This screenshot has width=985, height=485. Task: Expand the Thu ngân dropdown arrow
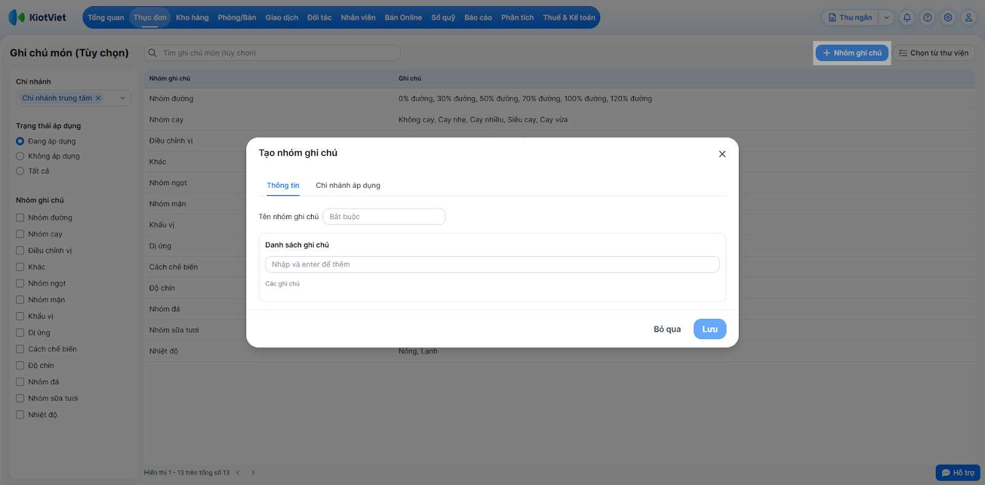(886, 17)
